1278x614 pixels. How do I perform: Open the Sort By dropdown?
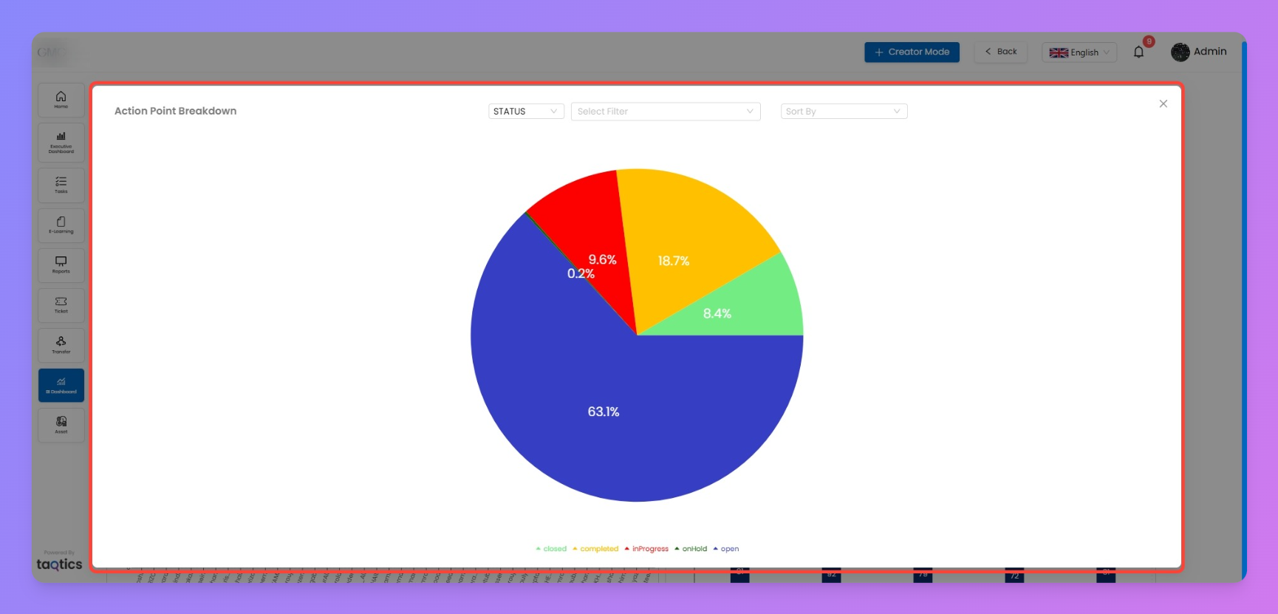pos(844,112)
